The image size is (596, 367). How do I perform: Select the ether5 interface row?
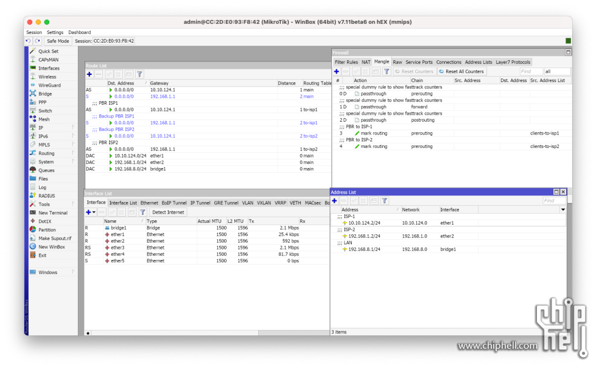click(x=207, y=261)
